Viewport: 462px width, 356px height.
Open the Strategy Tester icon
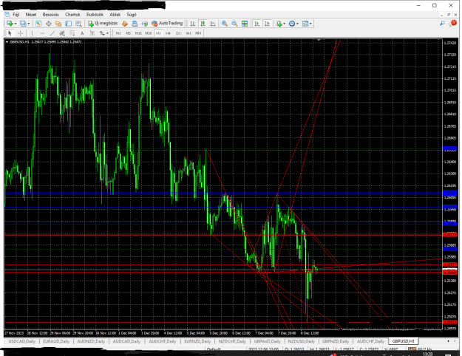(x=78, y=24)
